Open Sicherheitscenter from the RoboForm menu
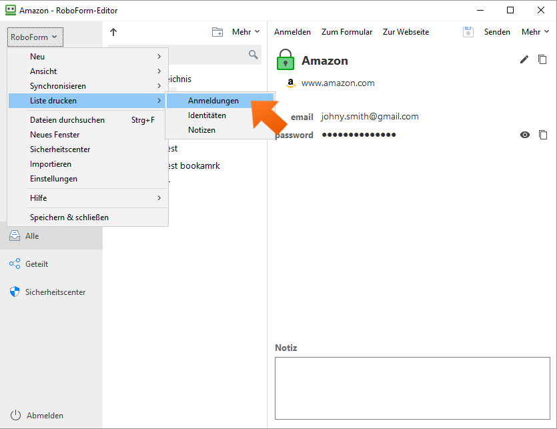The height and width of the screenshot is (429, 557). click(88, 149)
